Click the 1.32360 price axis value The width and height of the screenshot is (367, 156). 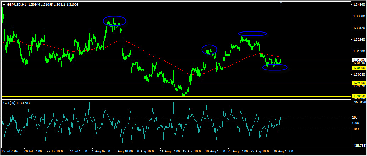(x=359, y=39)
